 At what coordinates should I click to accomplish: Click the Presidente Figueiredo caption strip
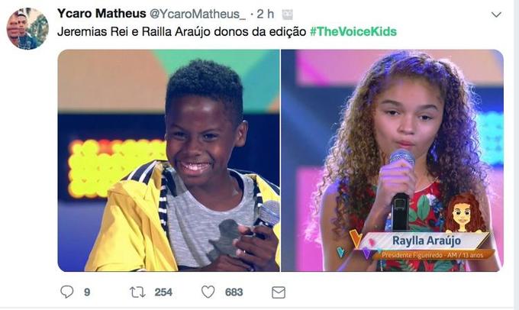point(433,255)
